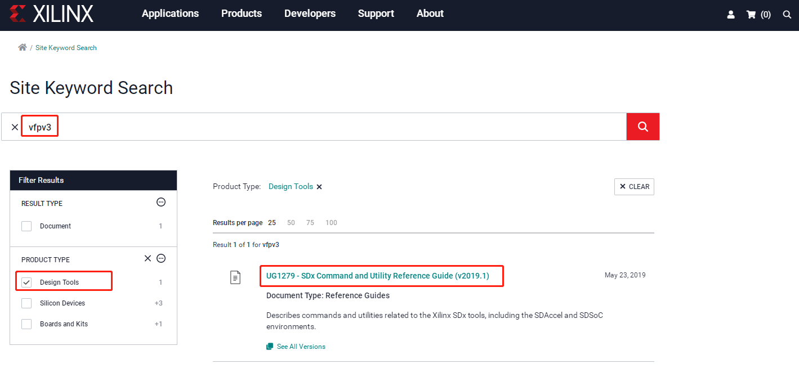Open Product Type more options icon

click(161, 259)
